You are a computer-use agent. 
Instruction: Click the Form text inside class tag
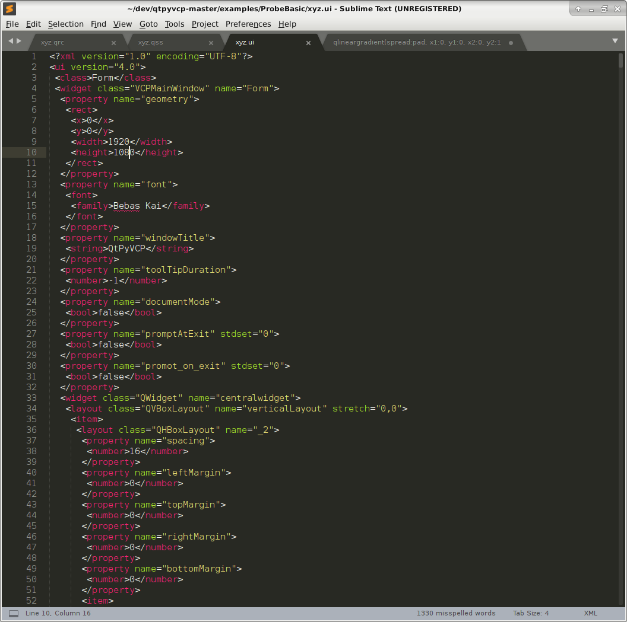(103, 78)
